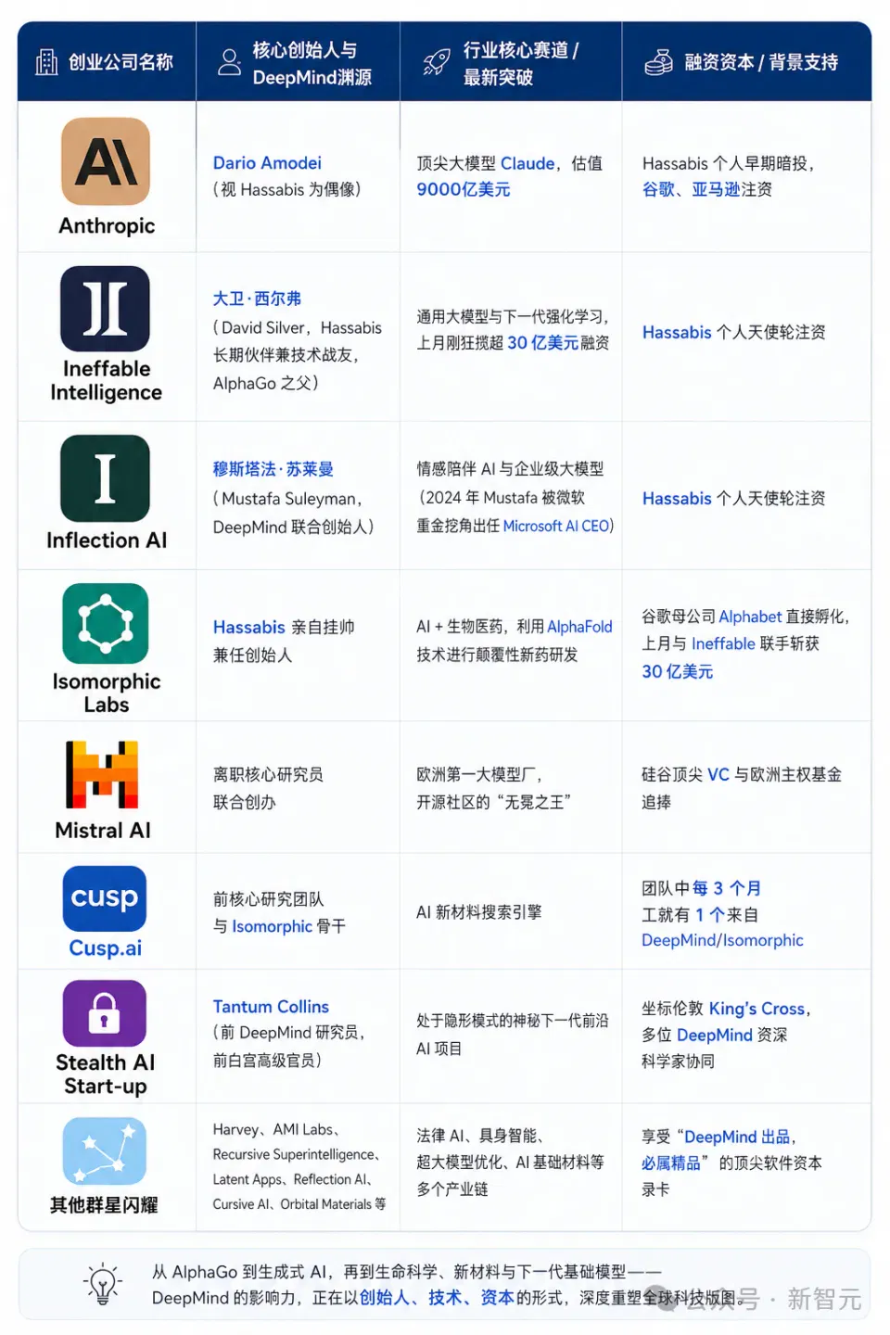
Task: Click the Dario Amodei name link
Action: coord(267,163)
